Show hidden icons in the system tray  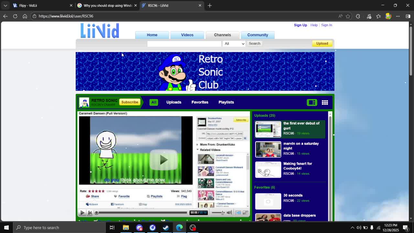(352, 227)
